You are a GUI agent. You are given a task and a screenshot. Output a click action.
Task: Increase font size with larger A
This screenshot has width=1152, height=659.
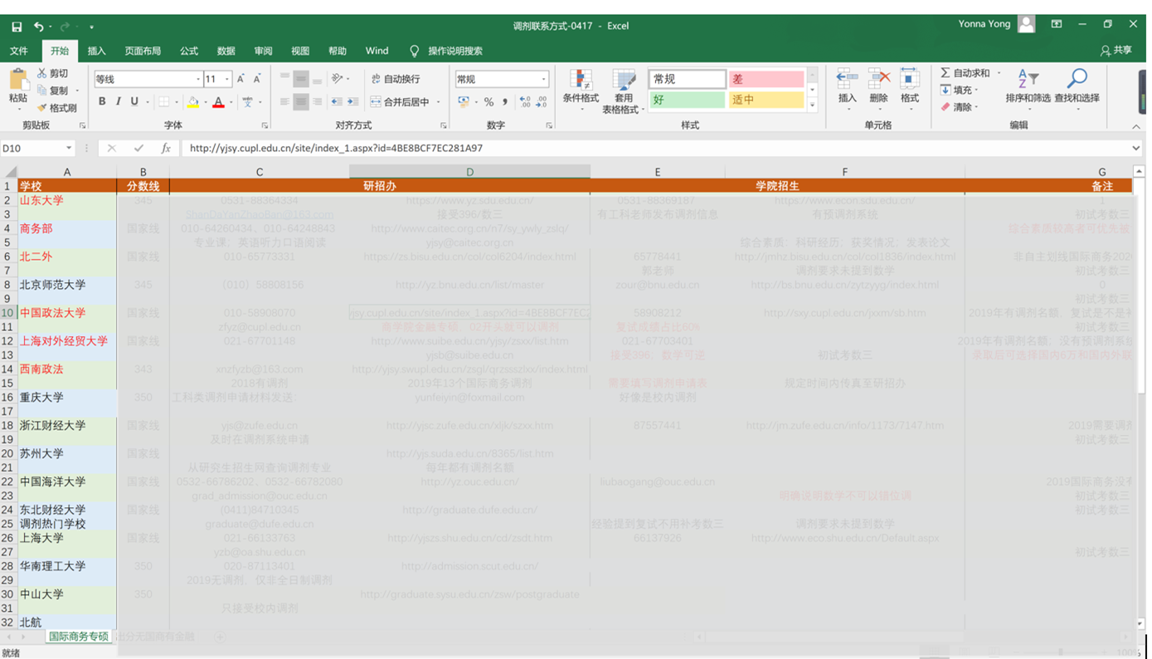(241, 79)
